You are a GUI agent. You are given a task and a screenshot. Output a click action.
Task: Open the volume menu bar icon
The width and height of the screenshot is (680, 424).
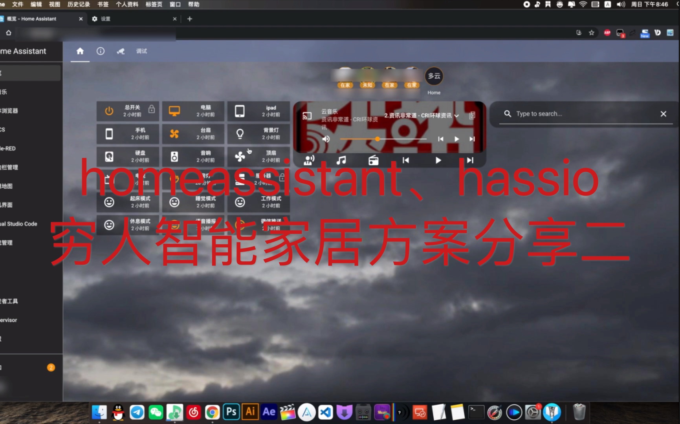(621, 4)
